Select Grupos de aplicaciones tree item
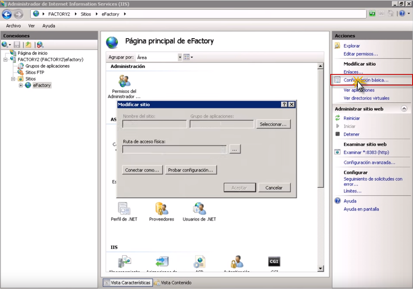413x289 pixels. point(47,66)
